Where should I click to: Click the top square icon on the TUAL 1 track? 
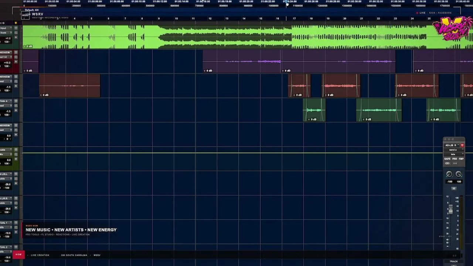16,223
